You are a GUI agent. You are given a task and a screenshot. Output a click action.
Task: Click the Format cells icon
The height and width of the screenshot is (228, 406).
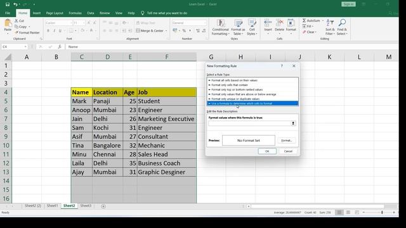click(291, 24)
